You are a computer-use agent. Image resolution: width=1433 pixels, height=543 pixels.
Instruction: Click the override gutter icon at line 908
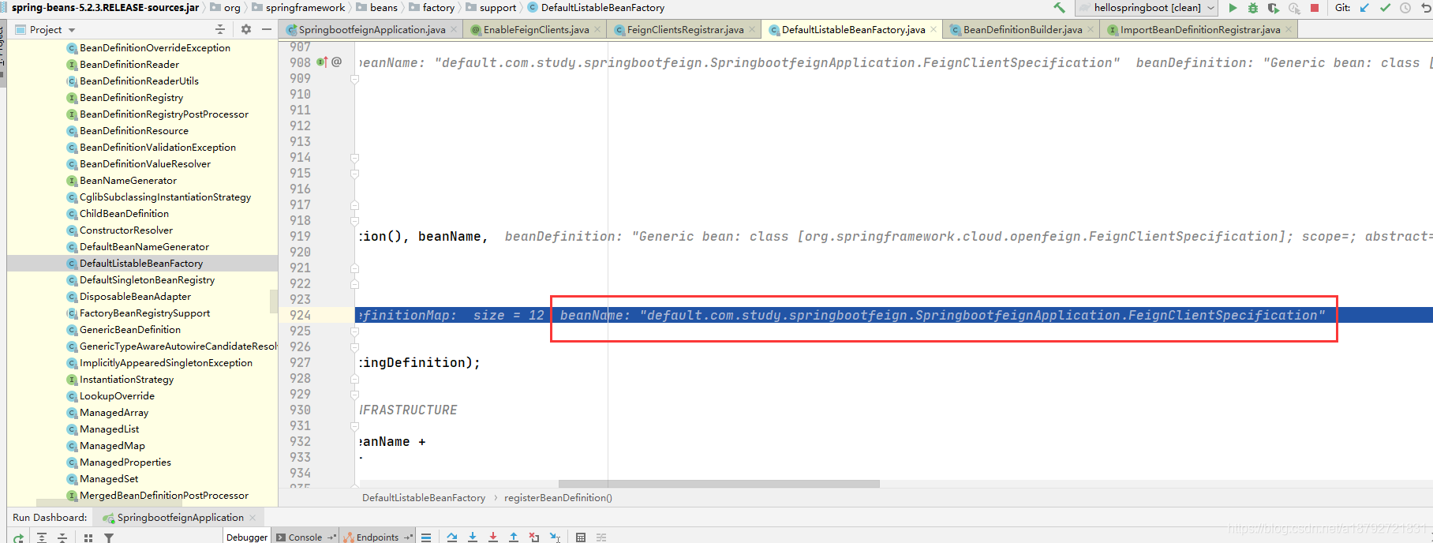tap(322, 62)
